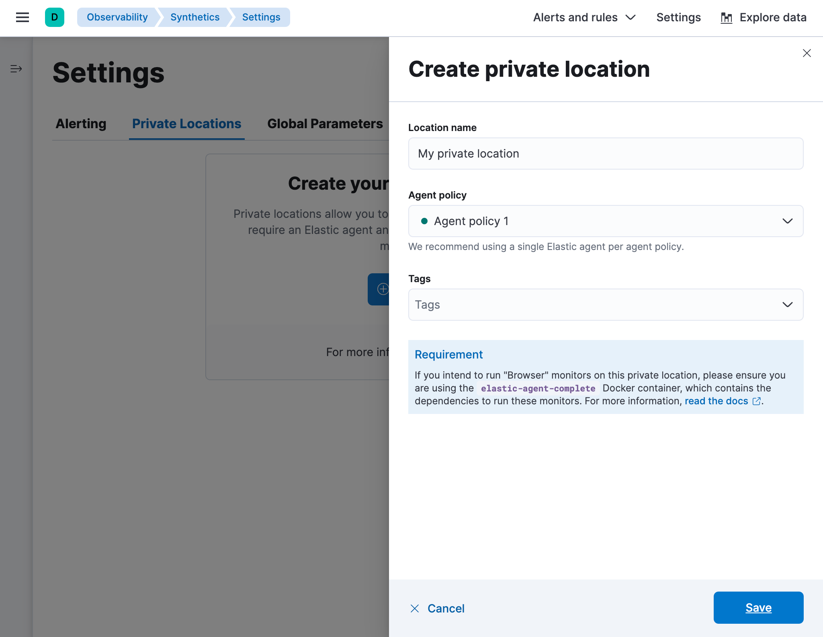Open the Tags dropdown
The image size is (823, 637).
[x=787, y=305]
